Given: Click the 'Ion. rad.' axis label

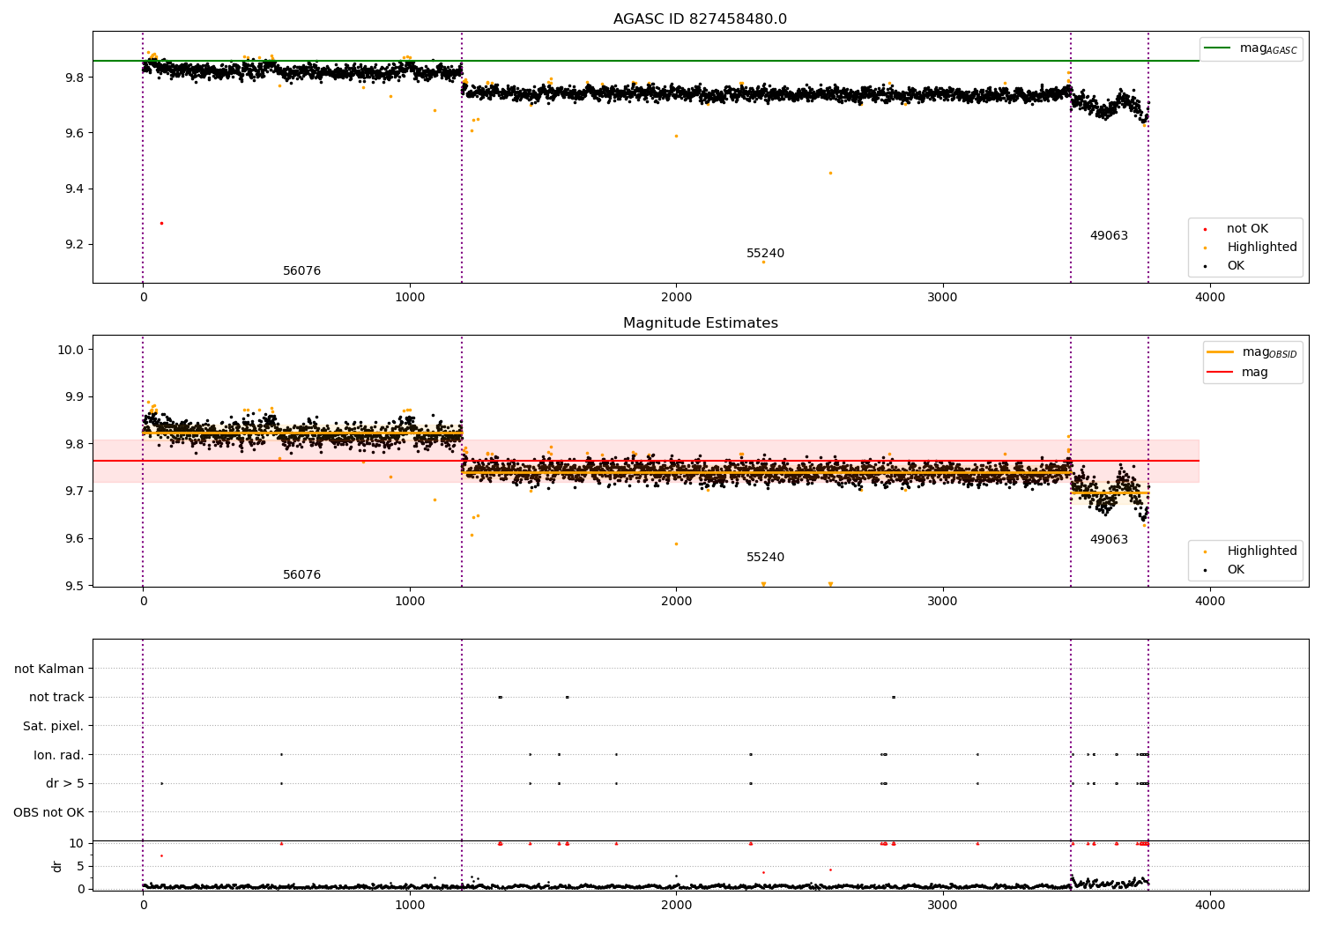Looking at the screenshot, I should click(59, 755).
